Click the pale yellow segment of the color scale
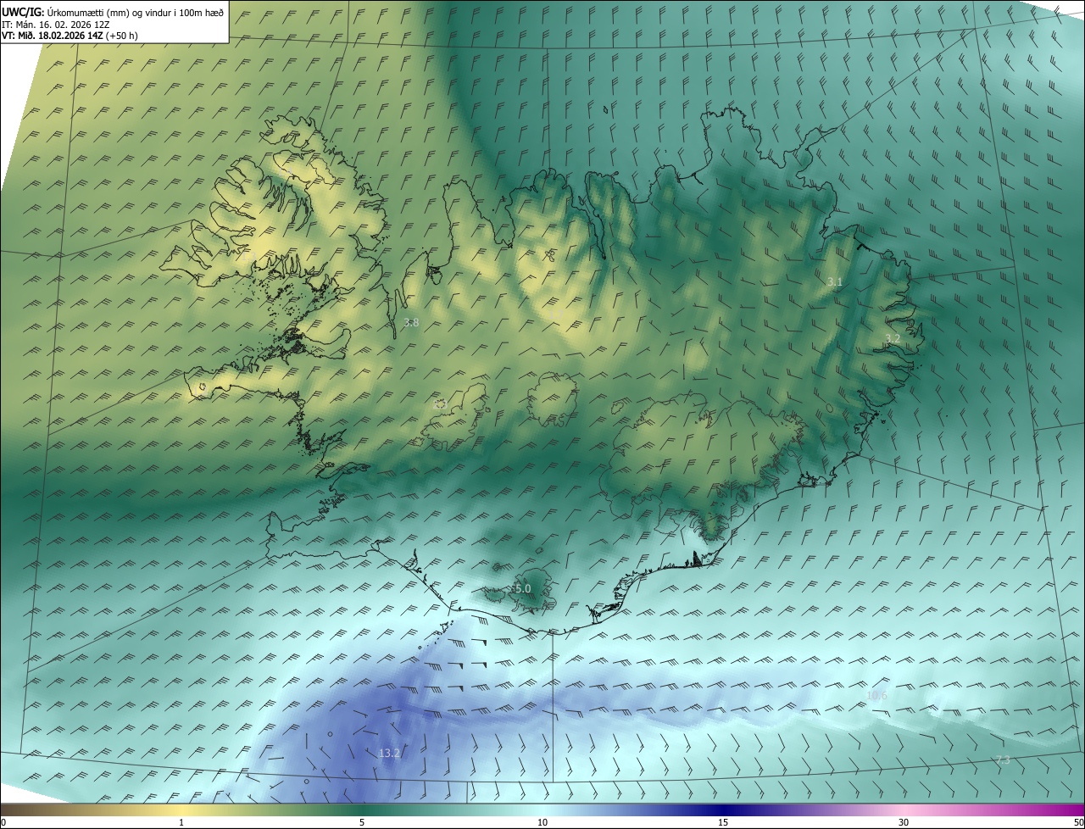 click(x=181, y=810)
